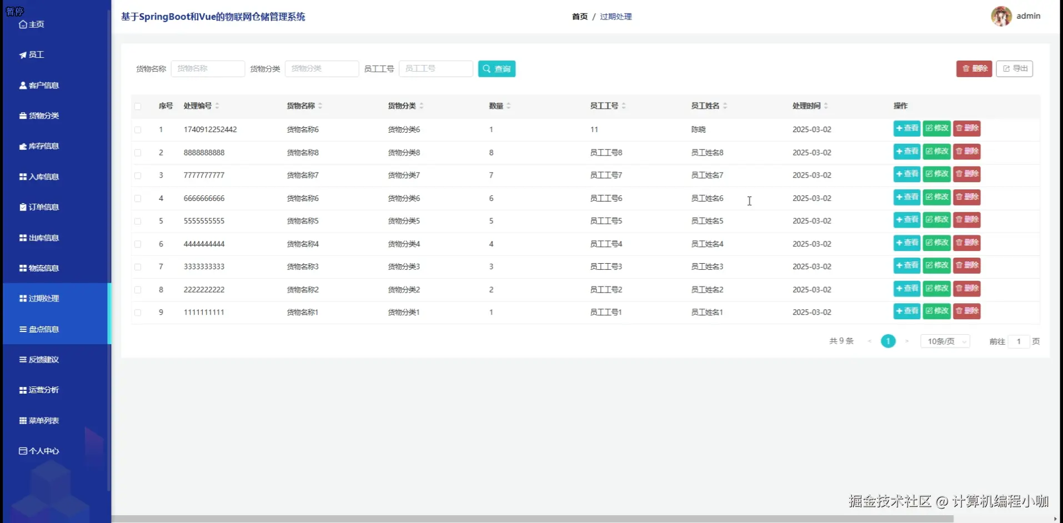The width and height of the screenshot is (1063, 523).
Task: Check the row with 处理编号 3333333333
Action: click(x=138, y=267)
